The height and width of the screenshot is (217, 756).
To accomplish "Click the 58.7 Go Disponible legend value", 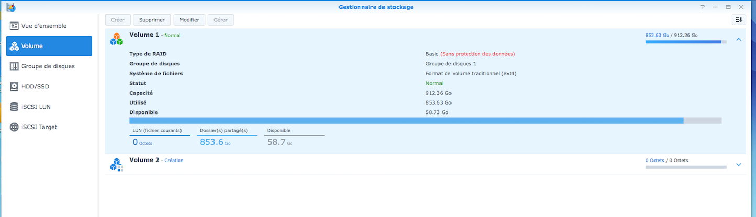I will tap(280, 142).
